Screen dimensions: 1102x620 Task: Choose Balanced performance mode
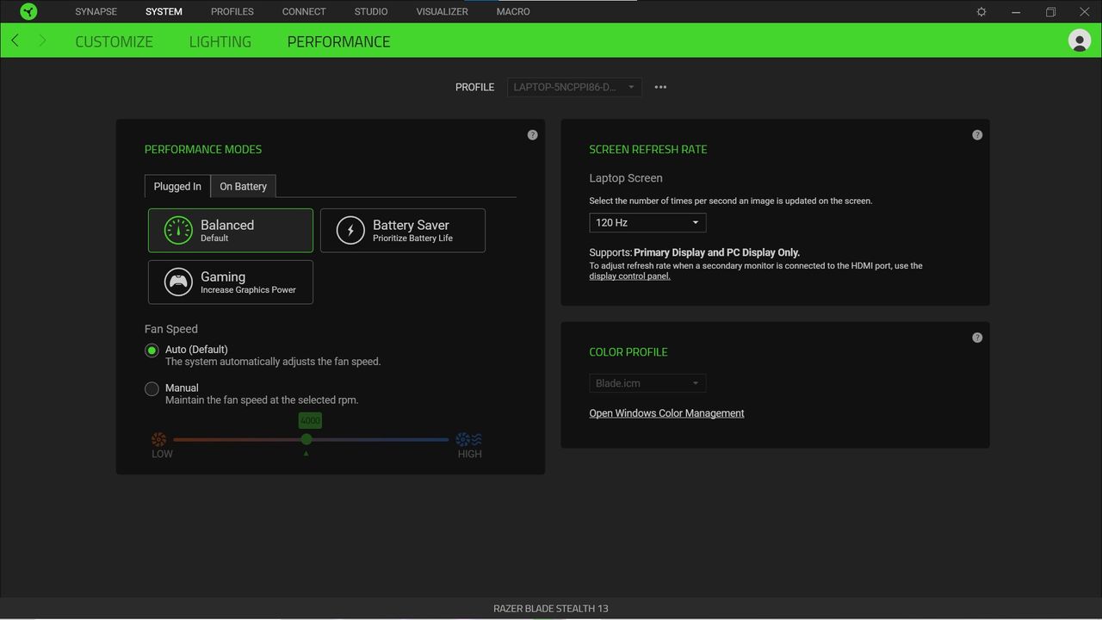(x=231, y=230)
